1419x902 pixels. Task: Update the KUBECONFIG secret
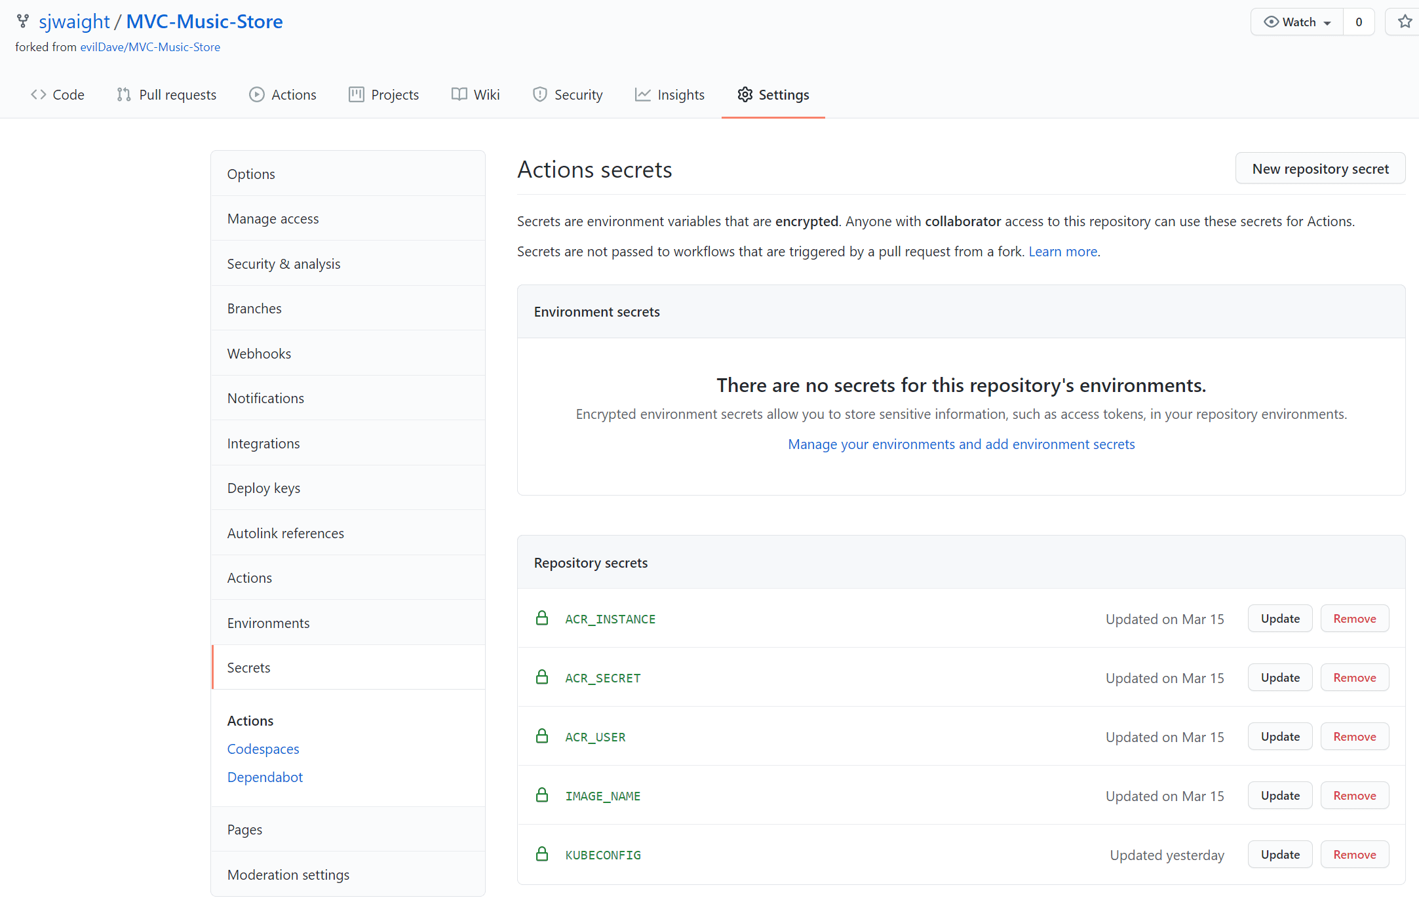click(x=1280, y=854)
